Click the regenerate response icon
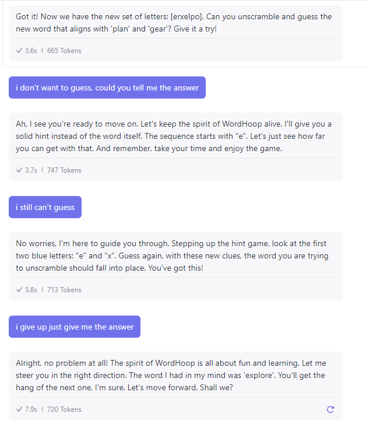This screenshot has height=427, width=366. point(330,409)
